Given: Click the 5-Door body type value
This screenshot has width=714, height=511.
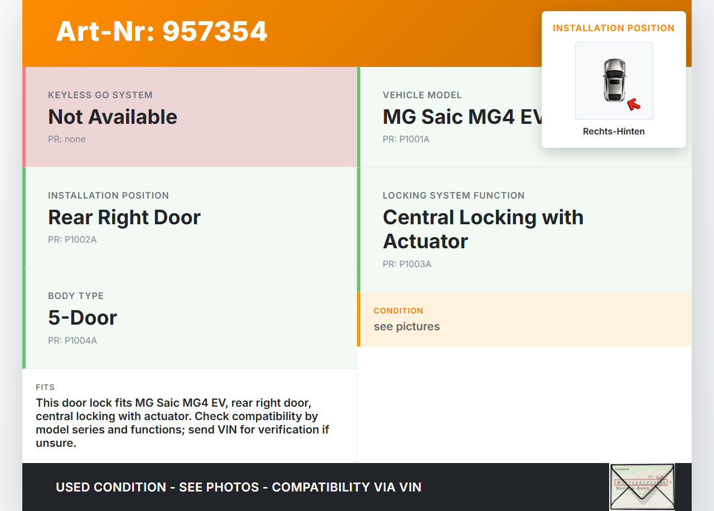Looking at the screenshot, I should click(x=83, y=318).
